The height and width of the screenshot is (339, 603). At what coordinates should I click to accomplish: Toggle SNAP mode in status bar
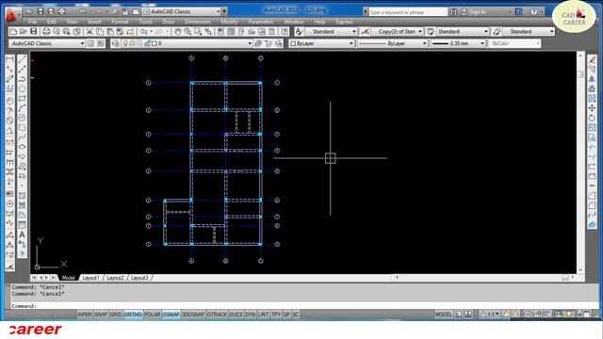(x=101, y=315)
